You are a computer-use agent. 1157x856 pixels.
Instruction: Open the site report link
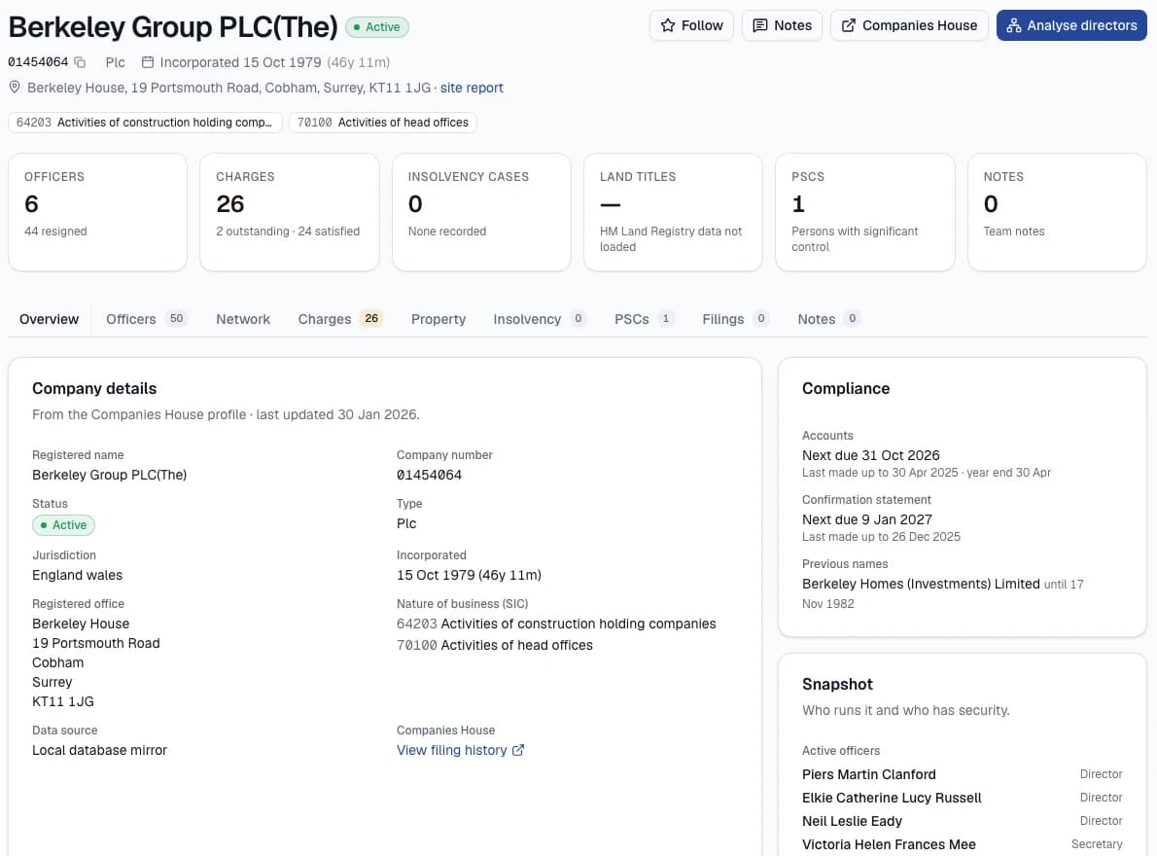tap(472, 88)
